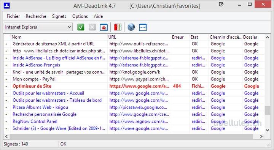This screenshot has width=274, height=150.
Task: Select 'Outils pour les webmasters - Tableau de bord'
Action: point(57,100)
